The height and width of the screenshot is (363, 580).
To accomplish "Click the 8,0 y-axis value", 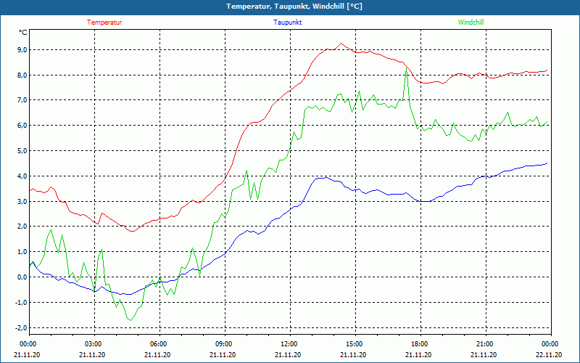I will [22, 75].
